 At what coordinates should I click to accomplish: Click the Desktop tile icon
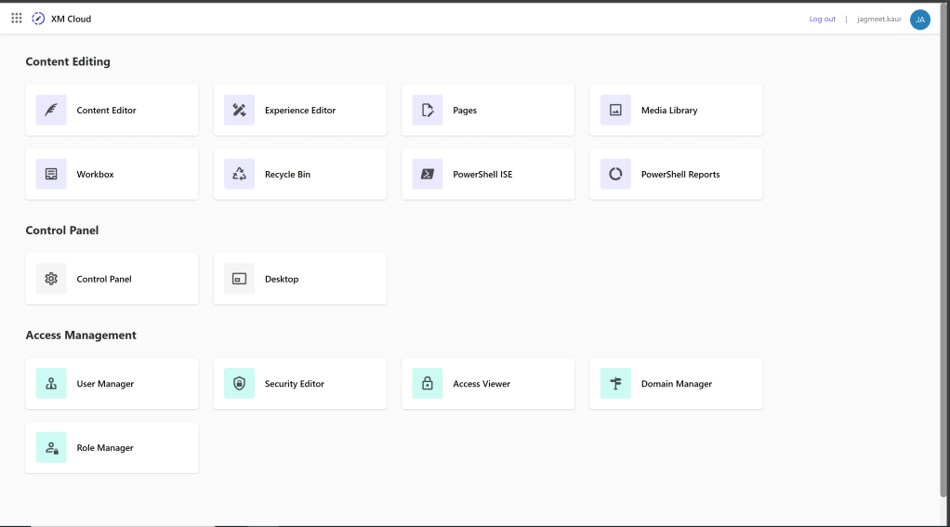[239, 279]
